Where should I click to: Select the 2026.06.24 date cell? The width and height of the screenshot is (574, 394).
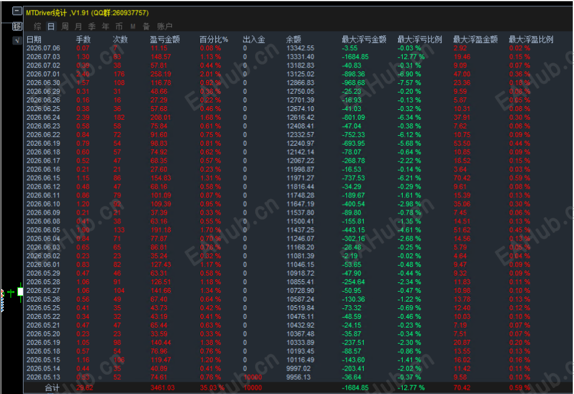(43, 117)
